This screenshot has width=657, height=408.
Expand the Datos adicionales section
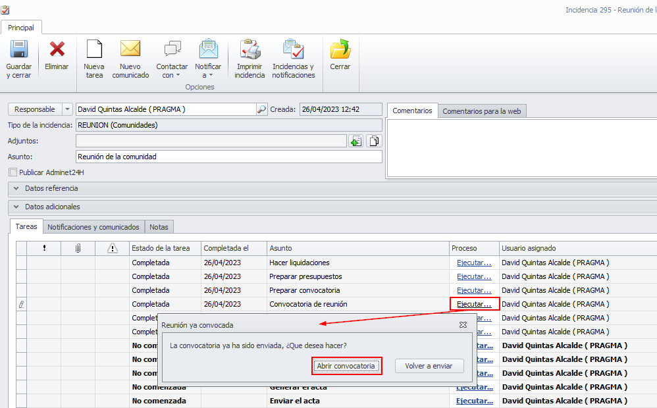tap(16, 207)
